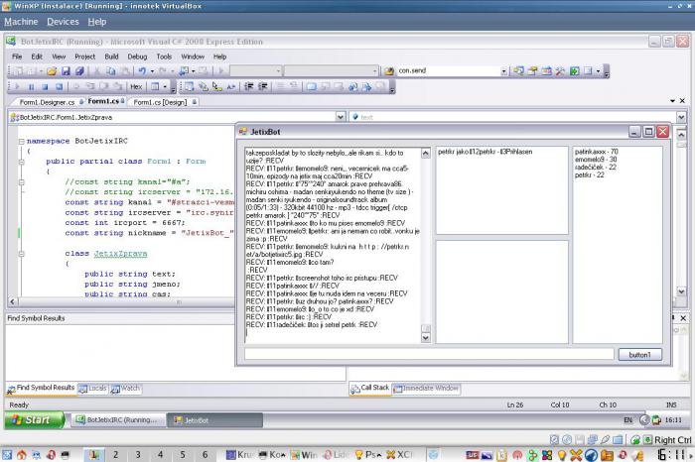Increase indent of selected lines
The image size is (695, 462).
pyautogui.click(x=263, y=86)
